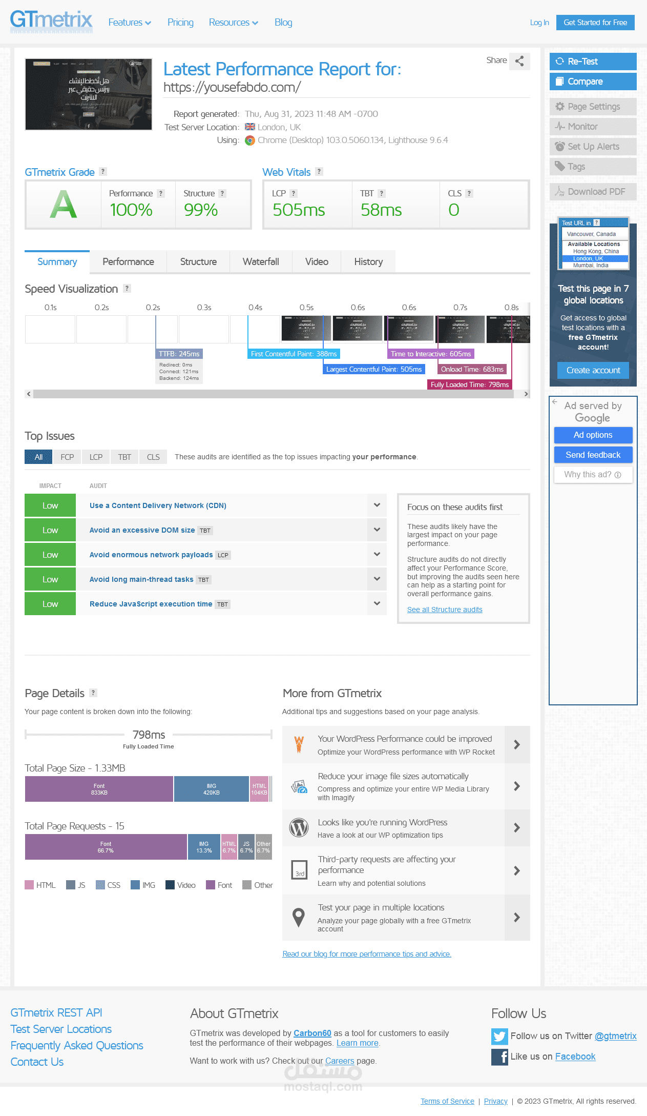The height and width of the screenshot is (1116, 647).
Task: Switch to the Summary tab
Action: pyautogui.click(x=57, y=261)
